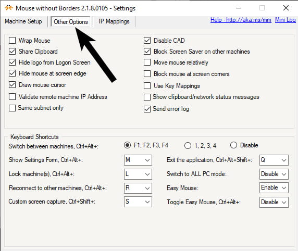Click the Keyboard Shortcuts group label
Screen dimensions: 298x251
(x=34, y=137)
